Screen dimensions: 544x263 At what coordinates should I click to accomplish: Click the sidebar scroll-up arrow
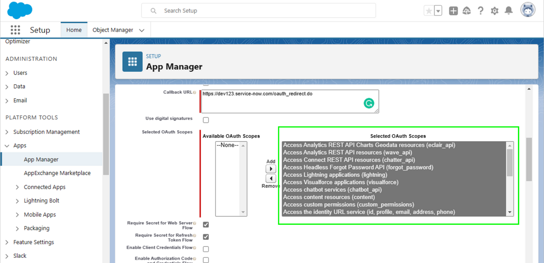pyautogui.click(x=106, y=43)
